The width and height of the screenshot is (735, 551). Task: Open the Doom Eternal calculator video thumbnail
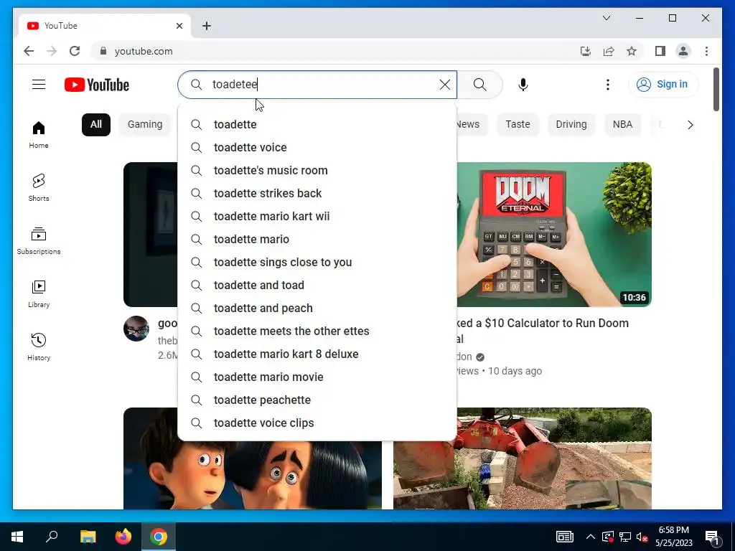click(x=554, y=235)
